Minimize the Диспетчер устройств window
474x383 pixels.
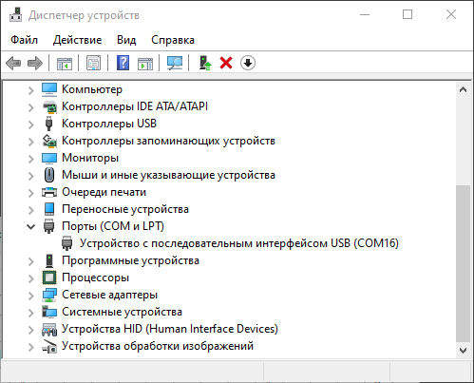coord(365,14)
